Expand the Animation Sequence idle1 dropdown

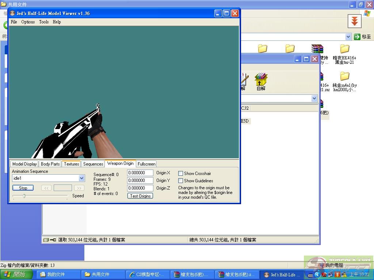point(81,178)
